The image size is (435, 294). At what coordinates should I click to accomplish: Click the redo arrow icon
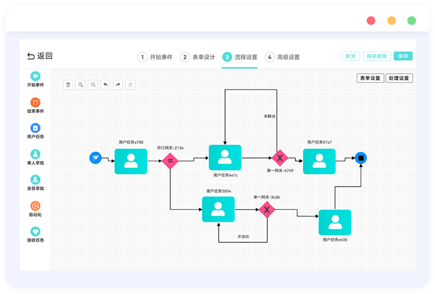118,85
